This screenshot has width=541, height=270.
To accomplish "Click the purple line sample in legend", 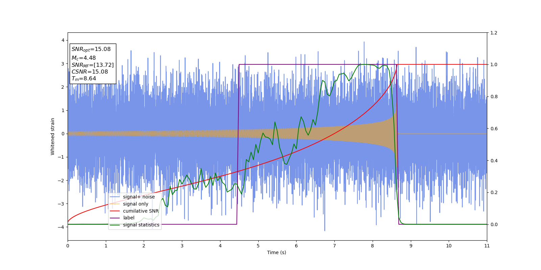I will 115,218.
